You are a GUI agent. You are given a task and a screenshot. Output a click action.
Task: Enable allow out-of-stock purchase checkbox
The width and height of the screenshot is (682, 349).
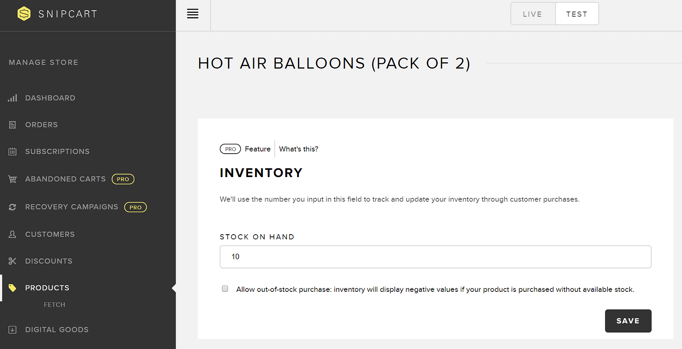coord(225,289)
